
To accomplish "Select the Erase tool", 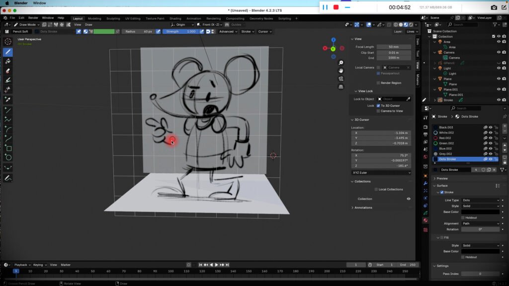I will pos(8,71).
